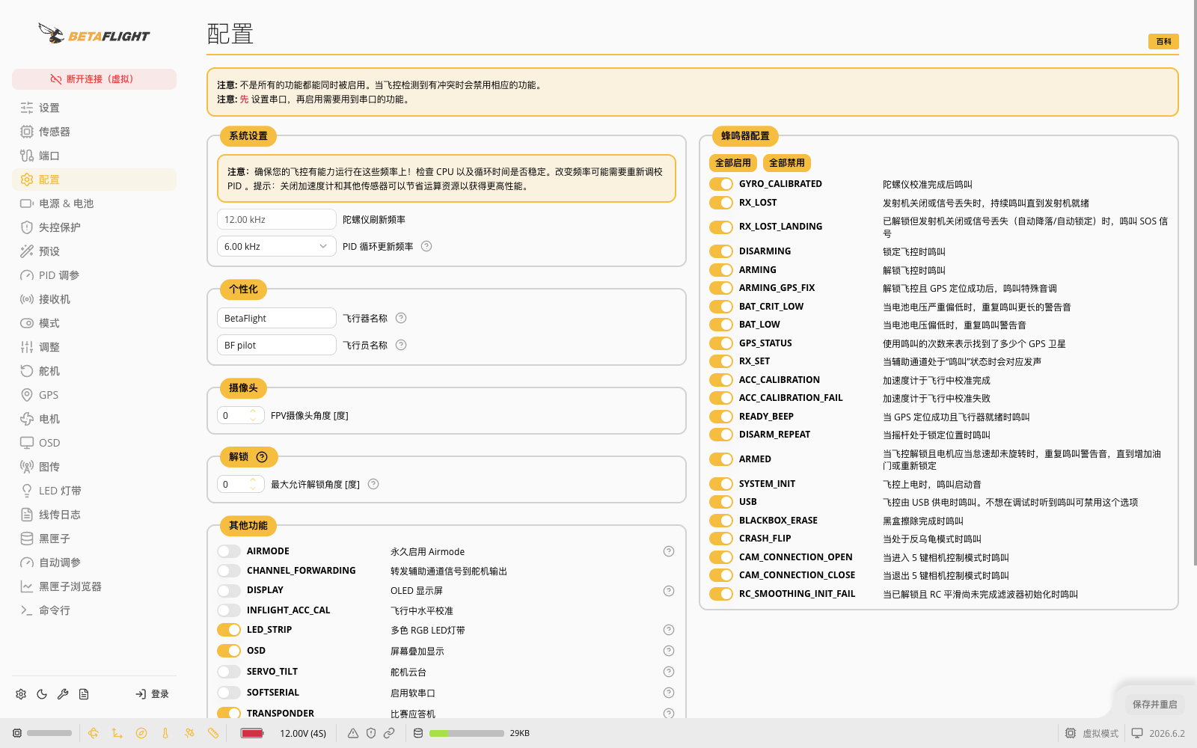Click the 黑匣子 database icon in sidebar

(27, 539)
